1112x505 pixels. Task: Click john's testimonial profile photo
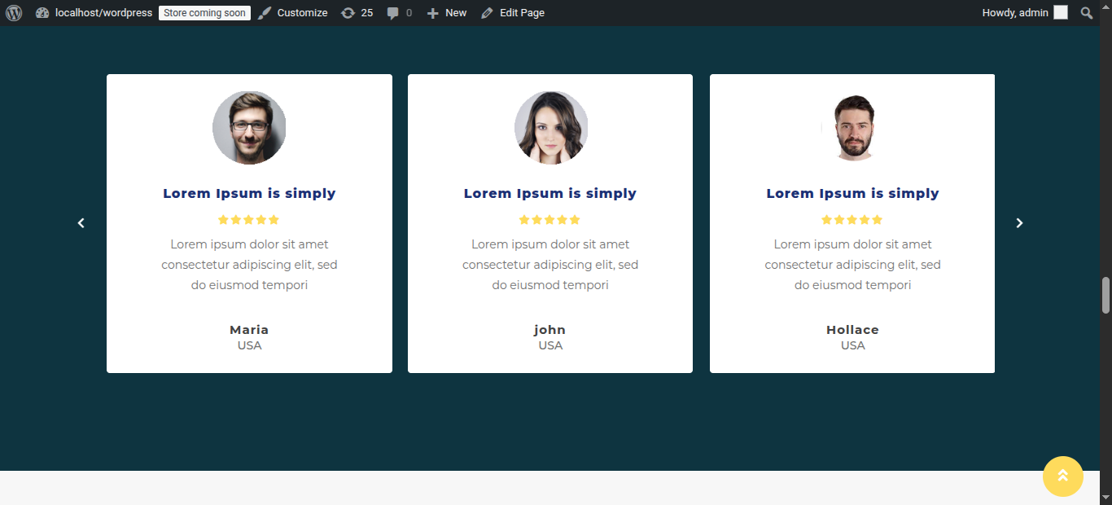[x=550, y=128]
